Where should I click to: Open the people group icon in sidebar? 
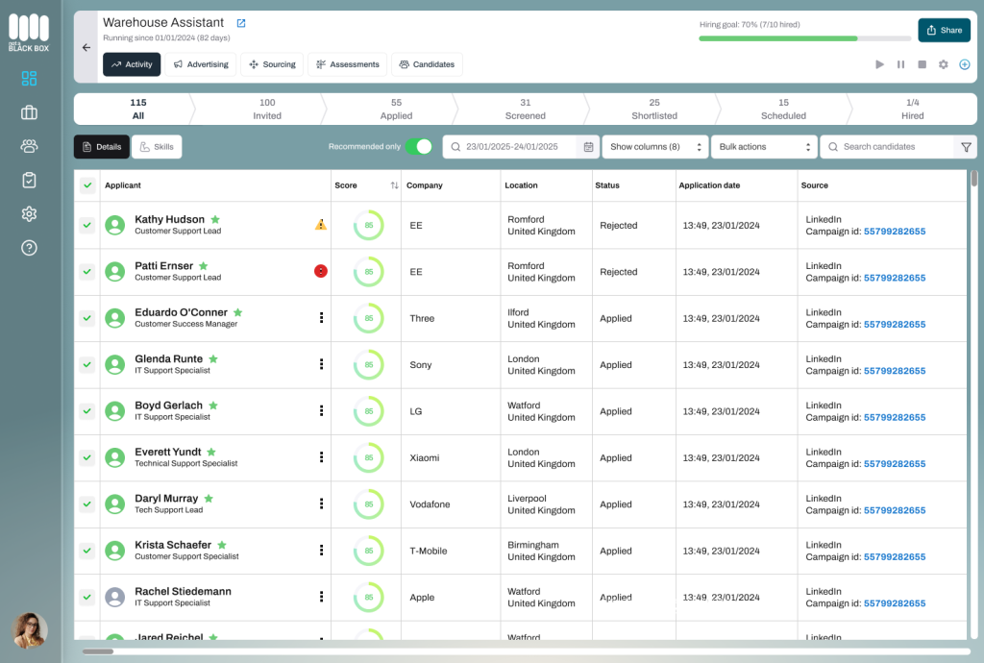click(x=29, y=146)
